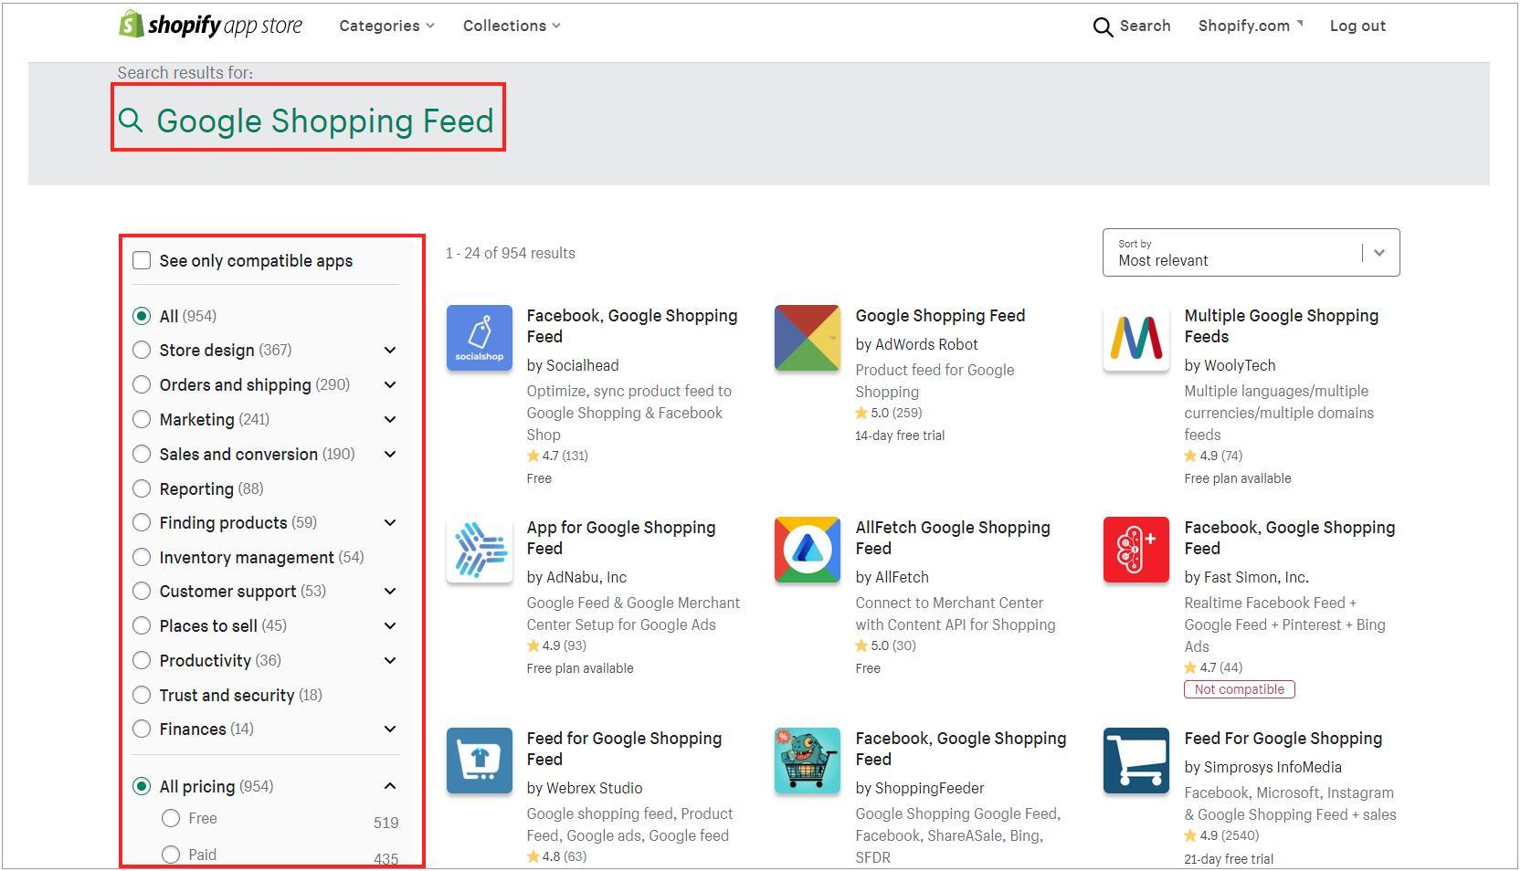Click the Search label in the header
The width and height of the screenshot is (1521, 871).
click(1145, 26)
